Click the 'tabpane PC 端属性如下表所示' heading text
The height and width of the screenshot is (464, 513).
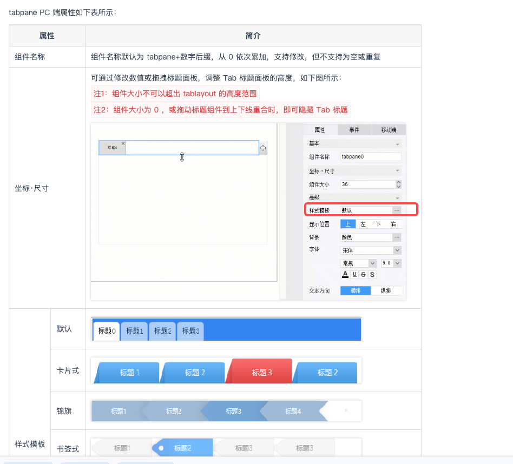click(x=62, y=12)
